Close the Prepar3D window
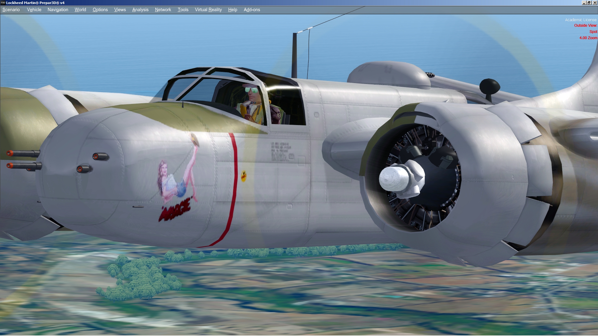 [595, 2]
